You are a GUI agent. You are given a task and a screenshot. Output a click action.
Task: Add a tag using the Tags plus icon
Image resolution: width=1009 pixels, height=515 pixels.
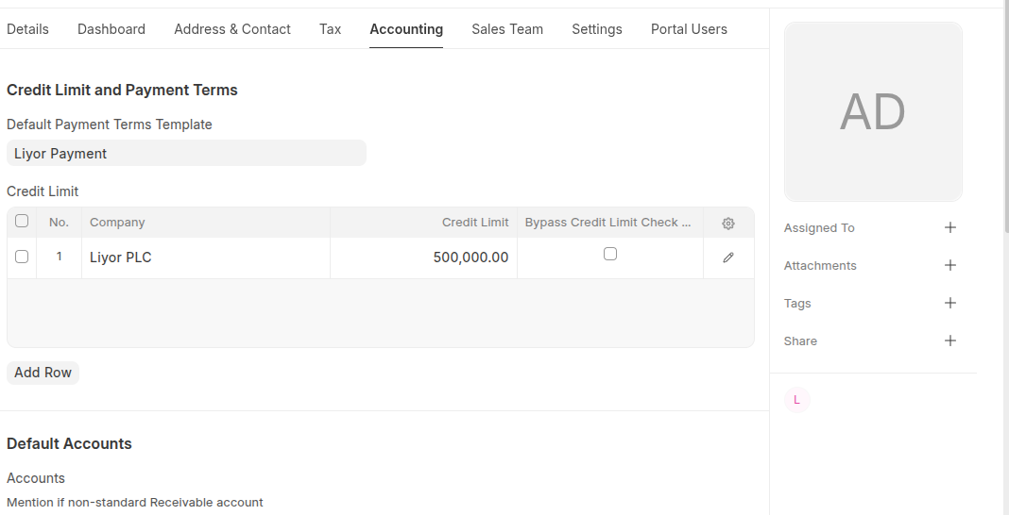(950, 303)
